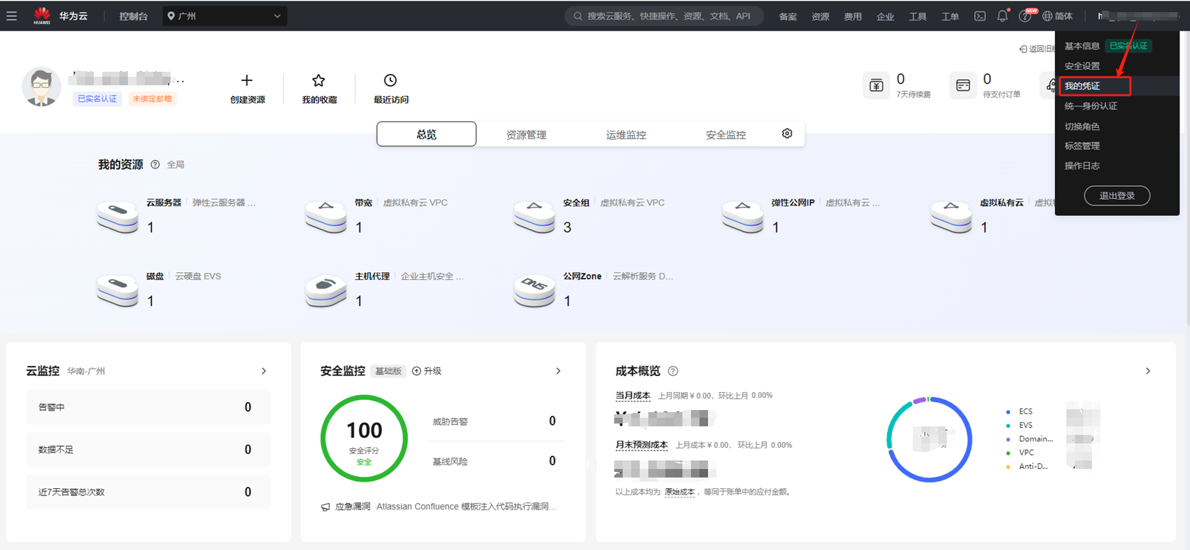Expand the 安全监控 panel arrow
Image resolution: width=1190 pixels, height=550 pixels.
pos(558,371)
